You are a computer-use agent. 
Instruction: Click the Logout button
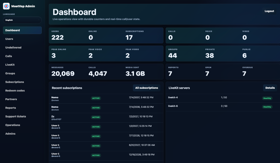pos(269,11)
